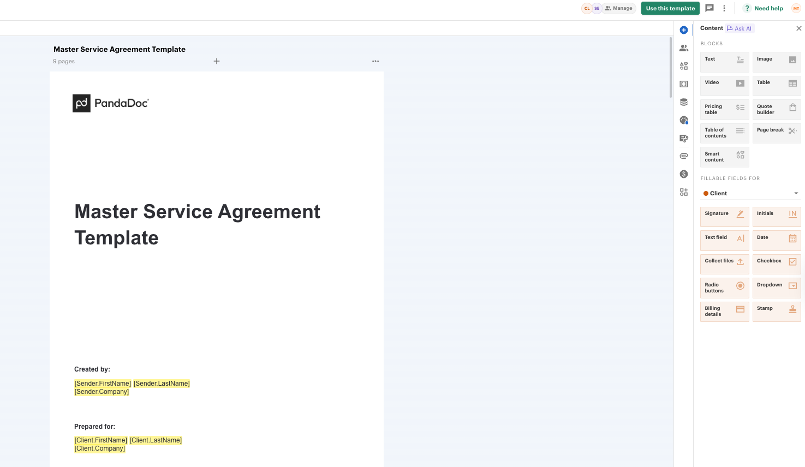Image resolution: width=805 pixels, height=467 pixels.
Task: Expand the Client recipient dropdown
Action: click(750, 193)
